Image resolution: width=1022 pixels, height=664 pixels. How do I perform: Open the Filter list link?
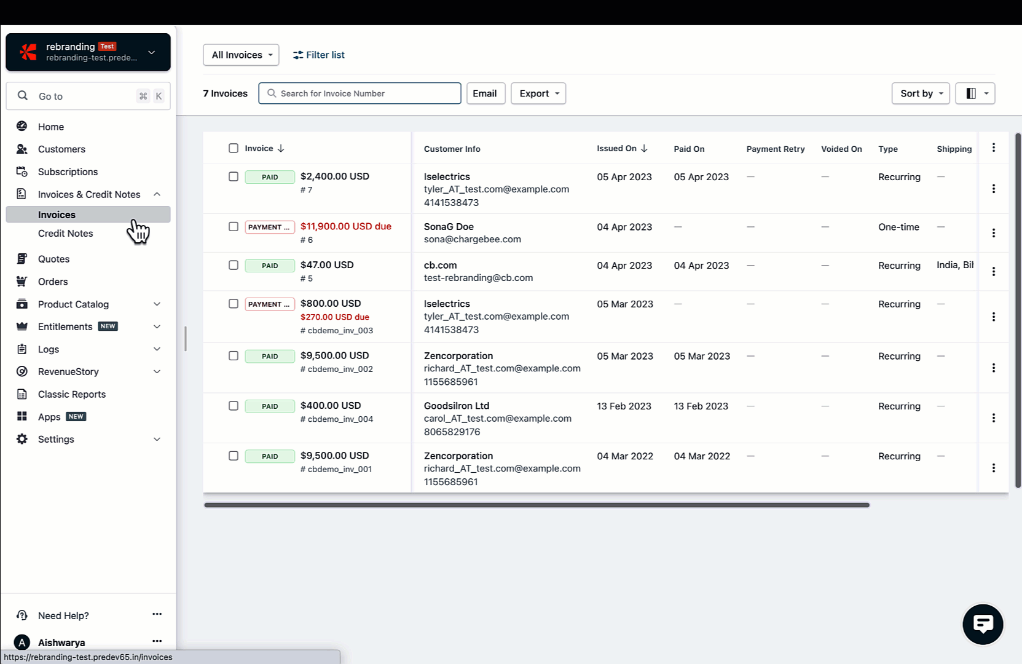(319, 55)
